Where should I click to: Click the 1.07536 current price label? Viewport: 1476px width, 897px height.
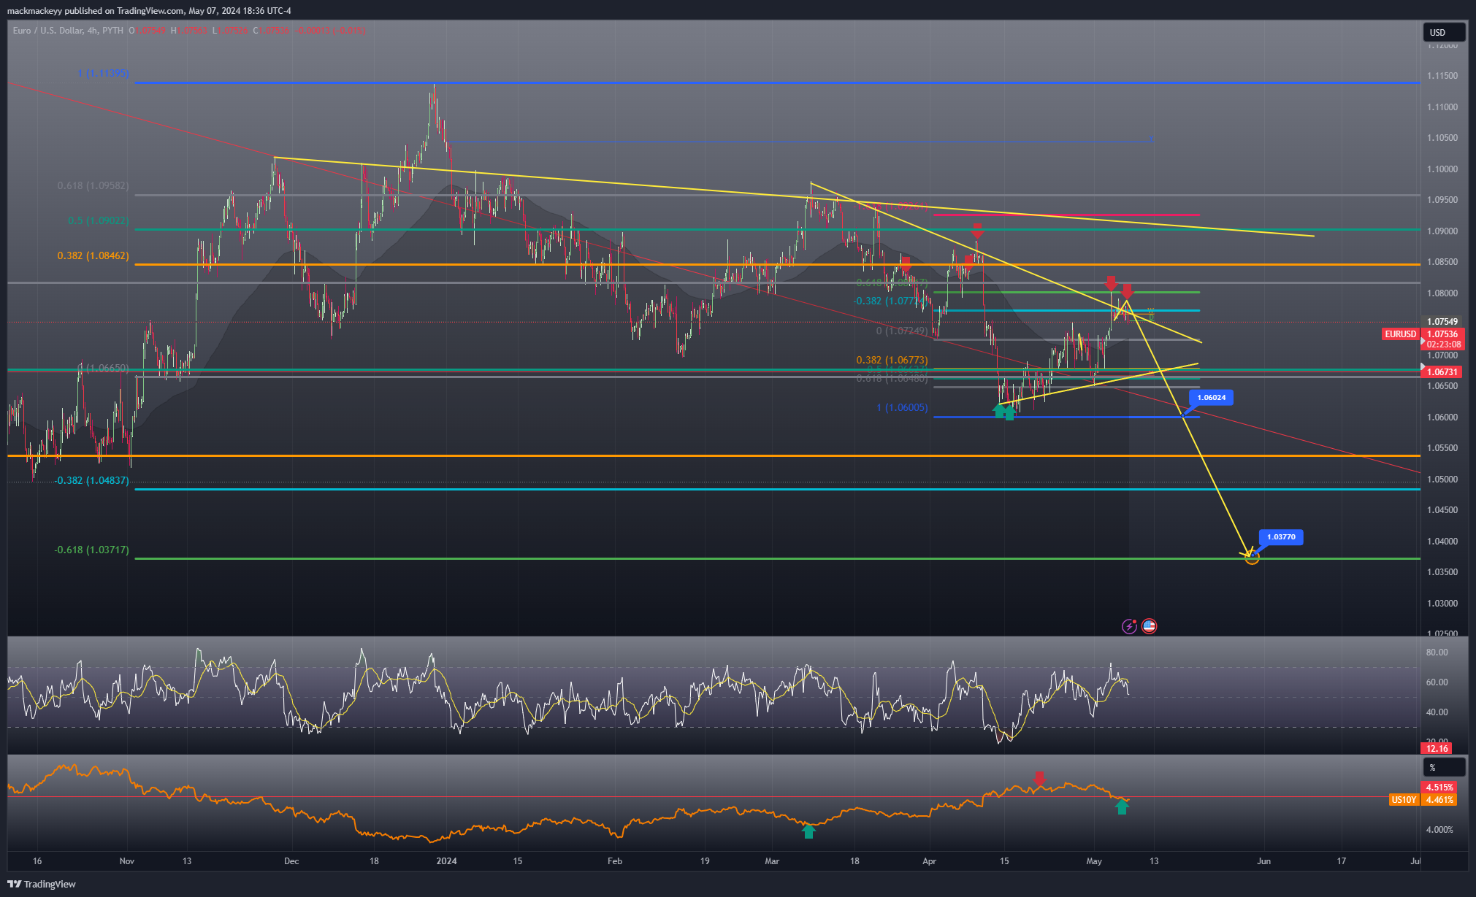[1442, 334]
